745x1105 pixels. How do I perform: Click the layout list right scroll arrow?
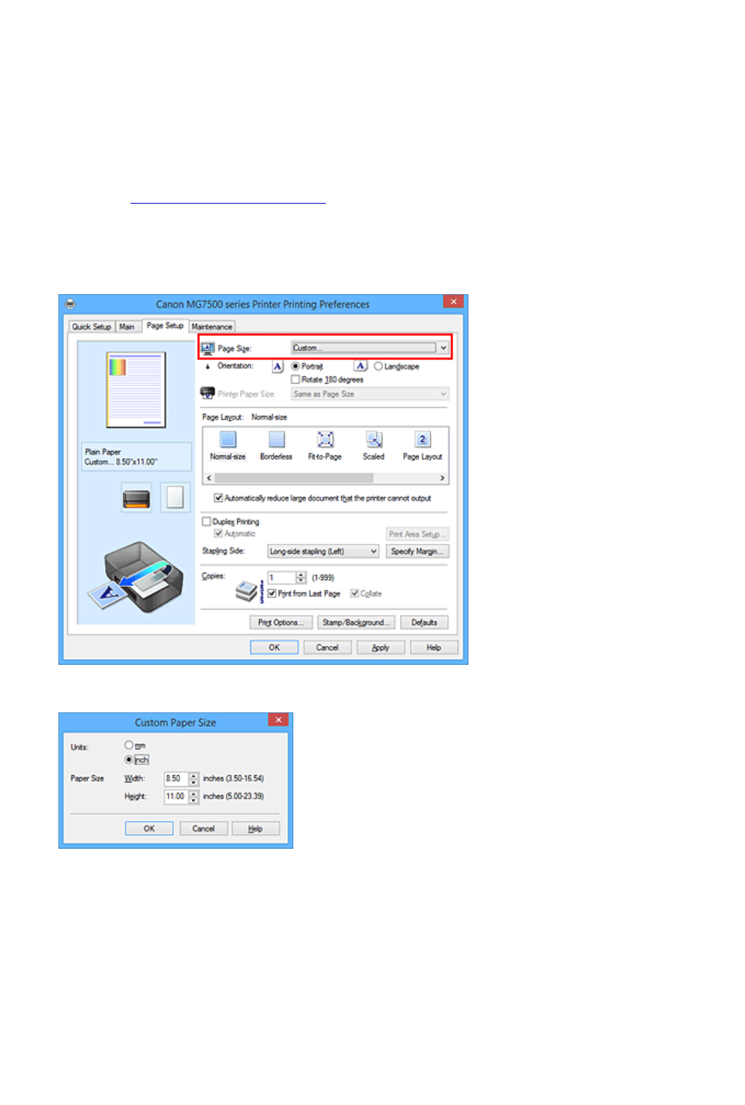coord(442,478)
